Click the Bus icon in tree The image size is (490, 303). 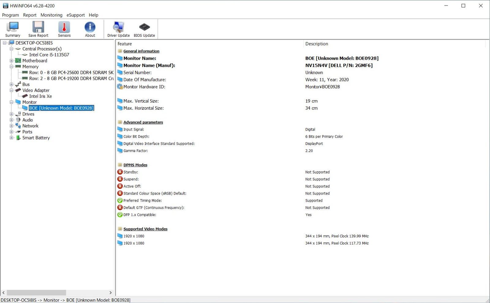click(18, 84)
